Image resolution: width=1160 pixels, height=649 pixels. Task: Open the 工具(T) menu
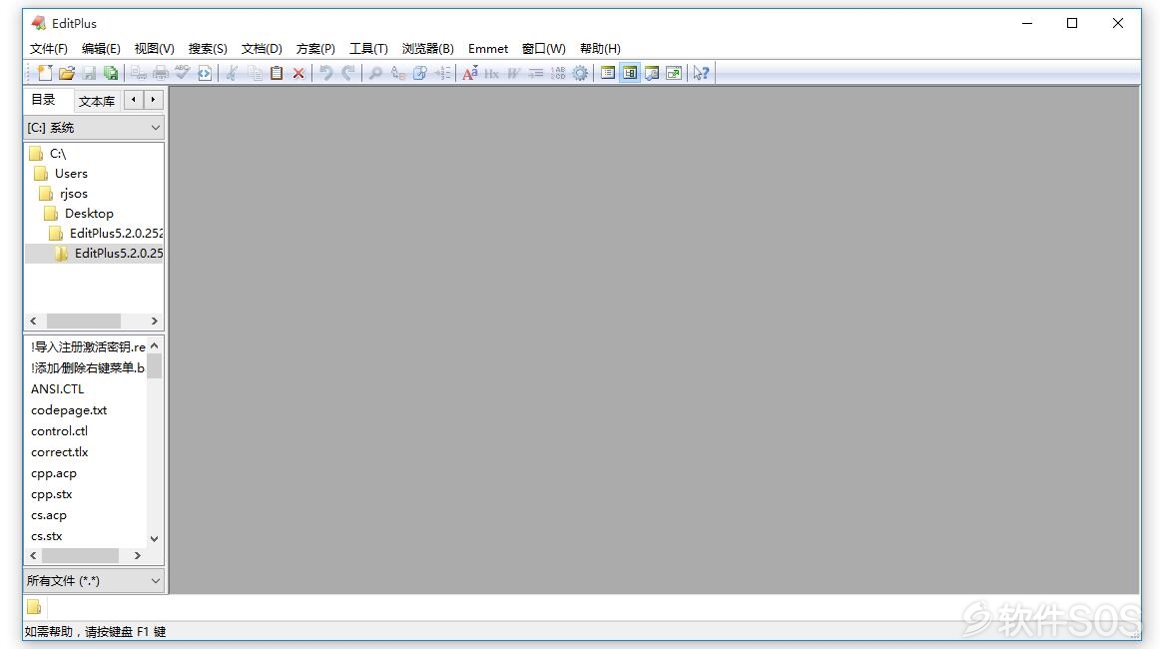pos(368,48)
